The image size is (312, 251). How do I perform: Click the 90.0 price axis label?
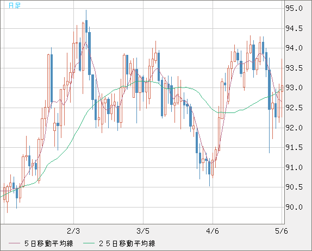tap(294, 207)
